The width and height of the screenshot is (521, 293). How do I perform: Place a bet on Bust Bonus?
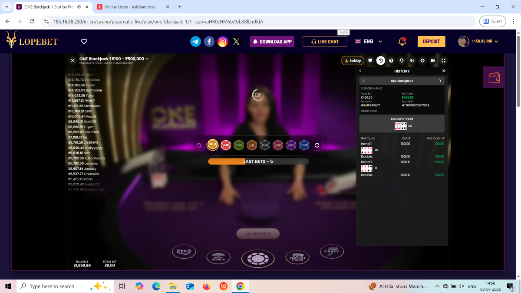pyautogui.click(x=218, y=257)
